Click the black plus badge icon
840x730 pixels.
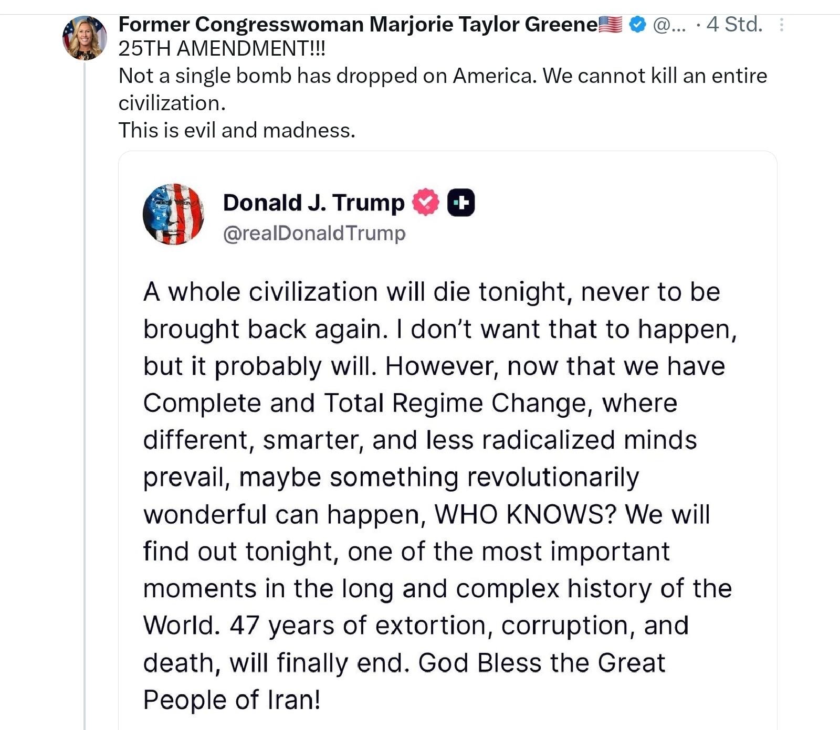[x=461, y=203]
